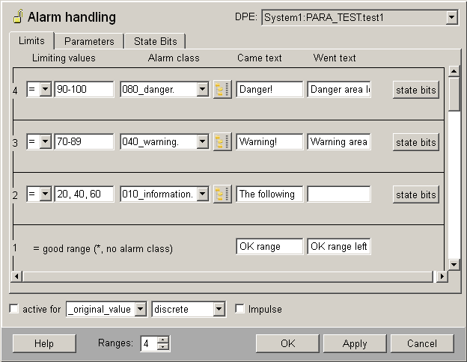Click the 'good range' description text
The image size is (467, 362).
(x=103, y=248)
